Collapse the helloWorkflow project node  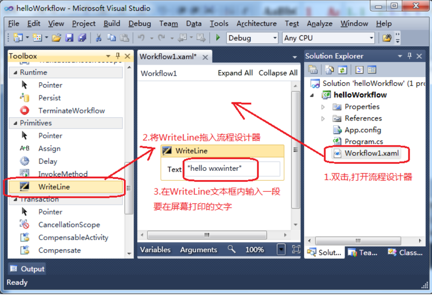coord(312,95)
